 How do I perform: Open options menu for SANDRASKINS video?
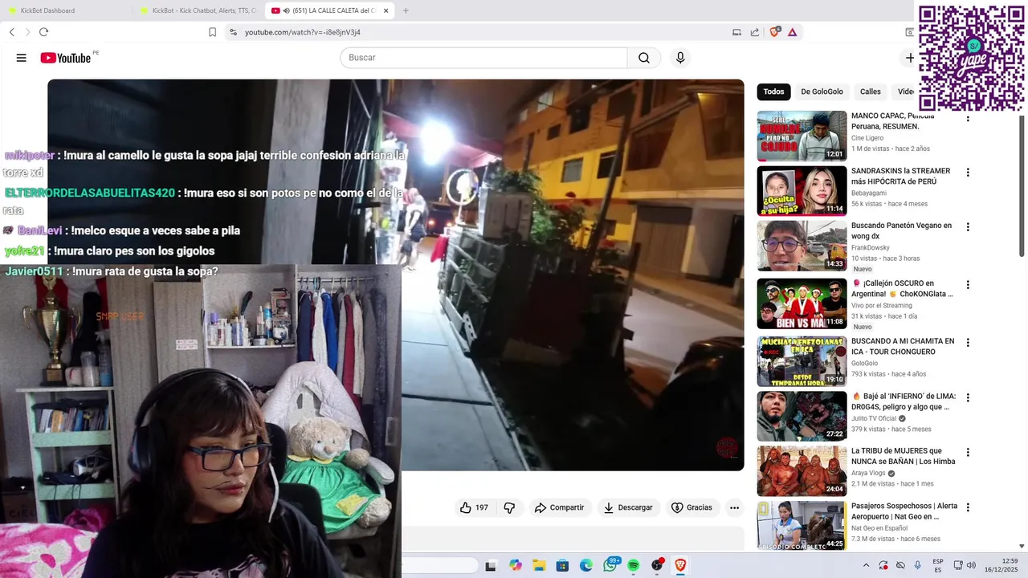pyautogui.click(x=968, y=172)
